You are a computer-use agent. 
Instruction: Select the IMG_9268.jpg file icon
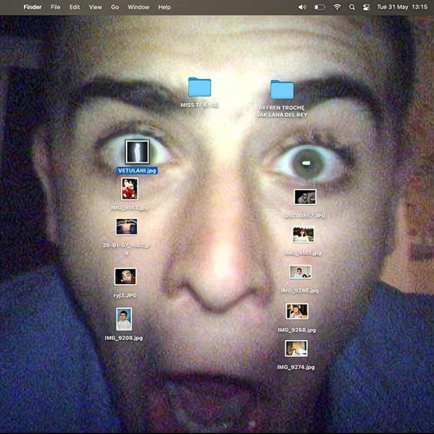pyautogui.click(x=297, y=311)
